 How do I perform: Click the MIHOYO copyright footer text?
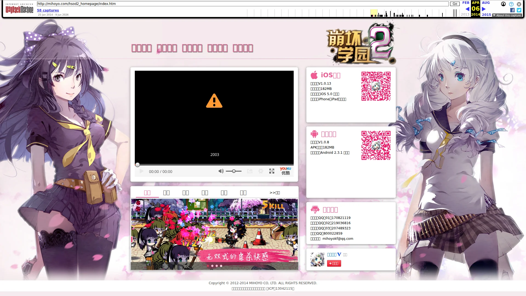click(263, 283)
